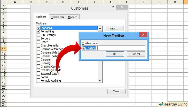Click the toolbars list scroll down arrow
This screenshot has width=188, height=107.
coord(100,80)
